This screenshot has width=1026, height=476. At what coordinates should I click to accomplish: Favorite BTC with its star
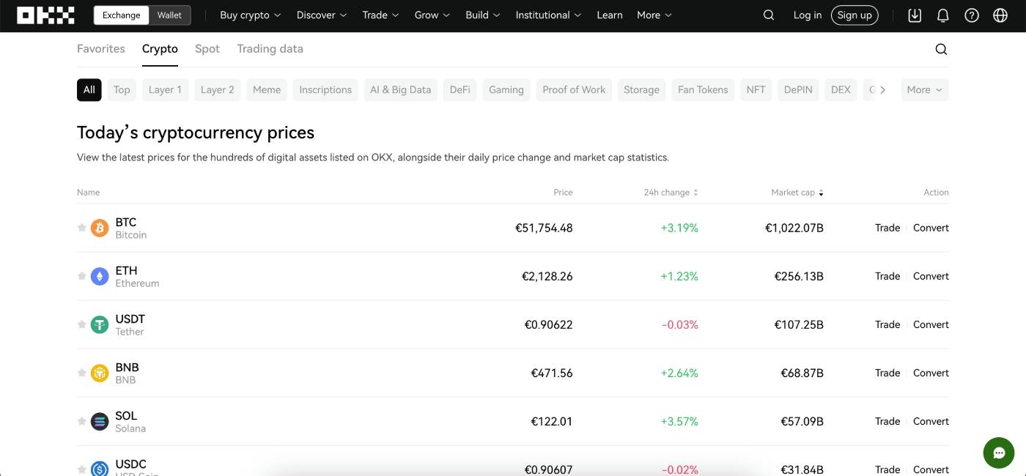[82, 228]
